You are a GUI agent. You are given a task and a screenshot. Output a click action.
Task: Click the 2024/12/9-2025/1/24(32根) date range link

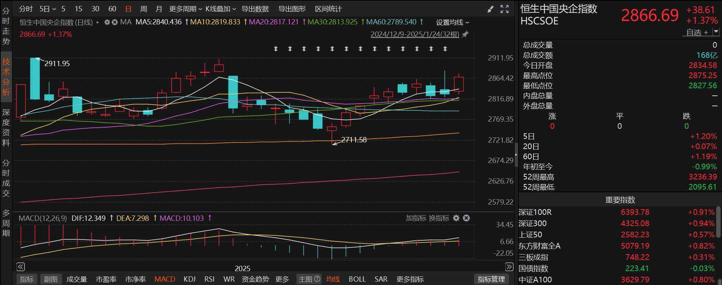(x=415, y=34)
